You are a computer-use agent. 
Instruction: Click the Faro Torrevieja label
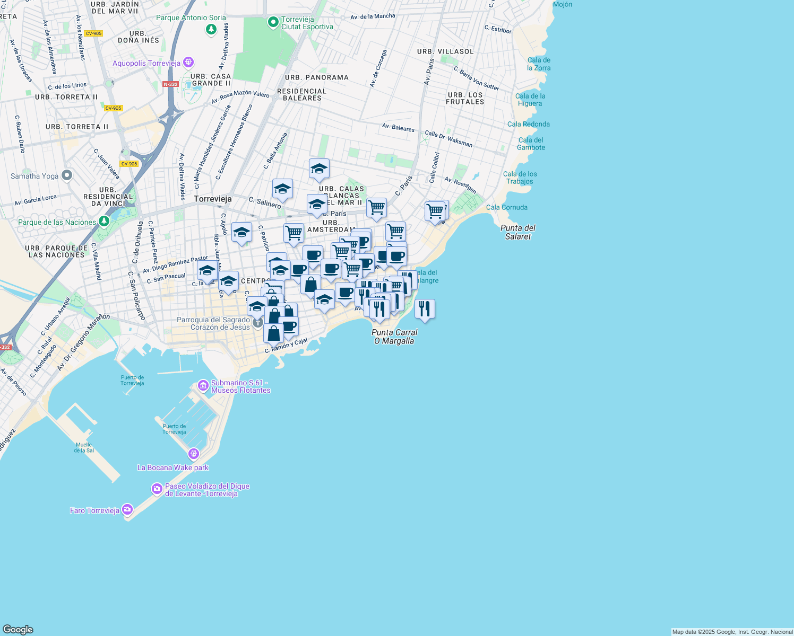pyautogui.click(x=94, y=510)
